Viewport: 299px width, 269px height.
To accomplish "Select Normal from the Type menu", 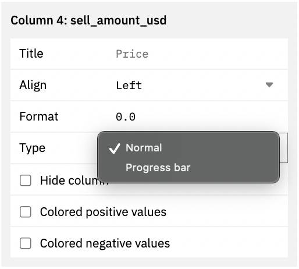I will click(x=144, y=148).
